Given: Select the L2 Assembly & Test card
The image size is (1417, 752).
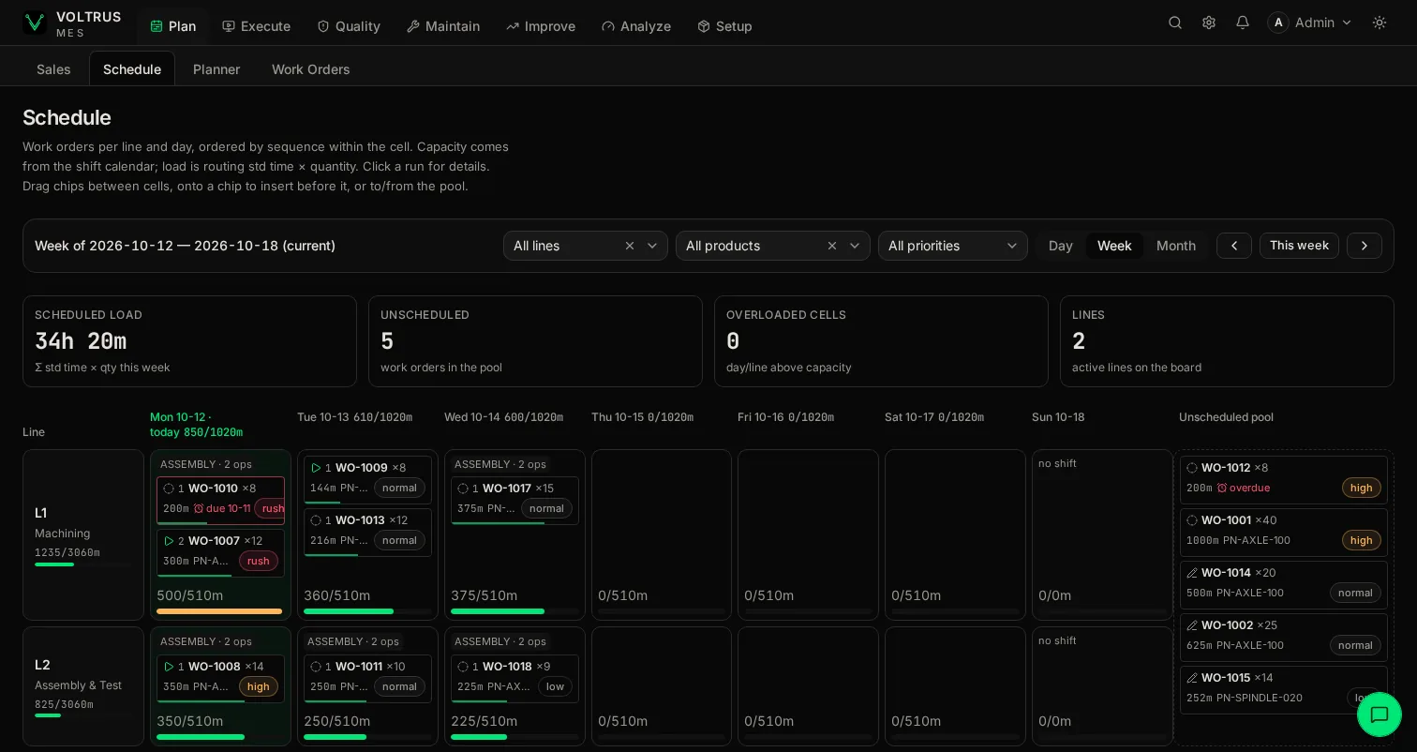Looking at the screenshot, I should [83, 686].
